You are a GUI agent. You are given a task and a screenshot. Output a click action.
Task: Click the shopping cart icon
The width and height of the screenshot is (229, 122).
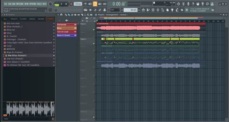coord(187,10)
